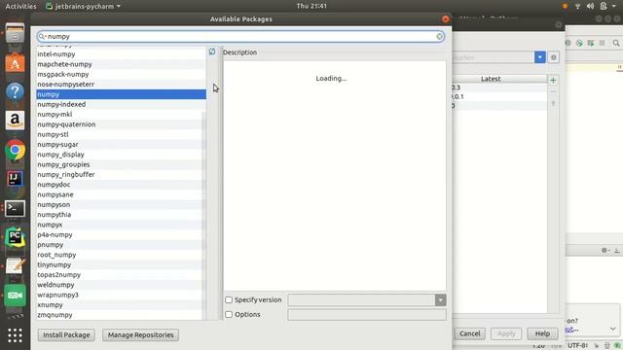Click the disabled Apply button

506,333
